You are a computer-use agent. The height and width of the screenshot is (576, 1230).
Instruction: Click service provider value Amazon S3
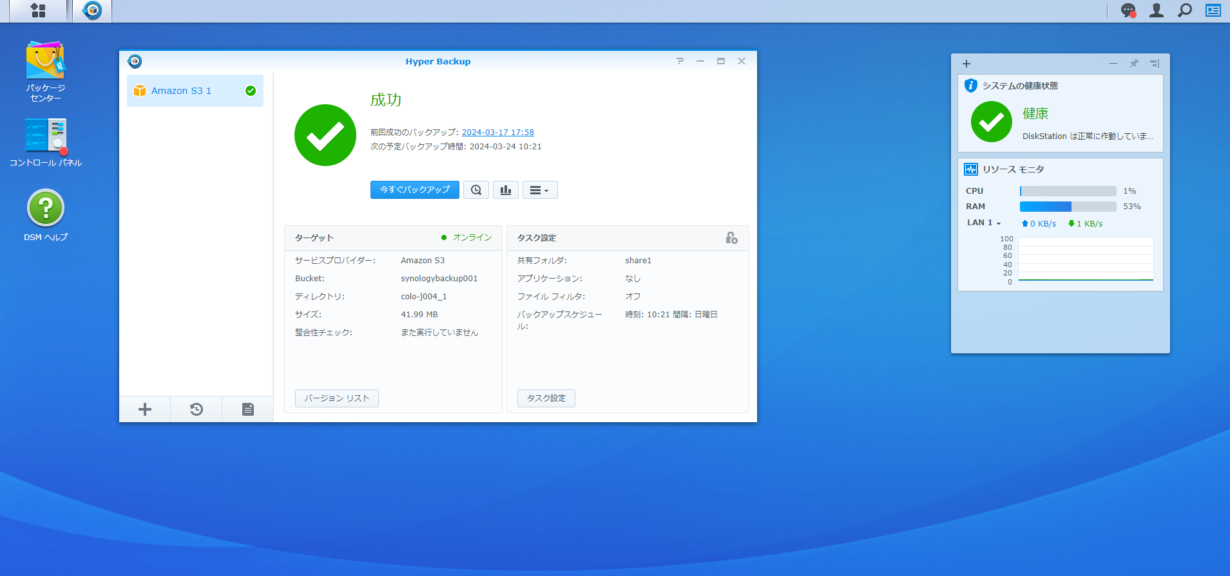pos(423,261)
